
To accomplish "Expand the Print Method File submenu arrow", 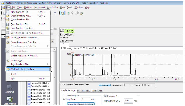I will (48, 64).
